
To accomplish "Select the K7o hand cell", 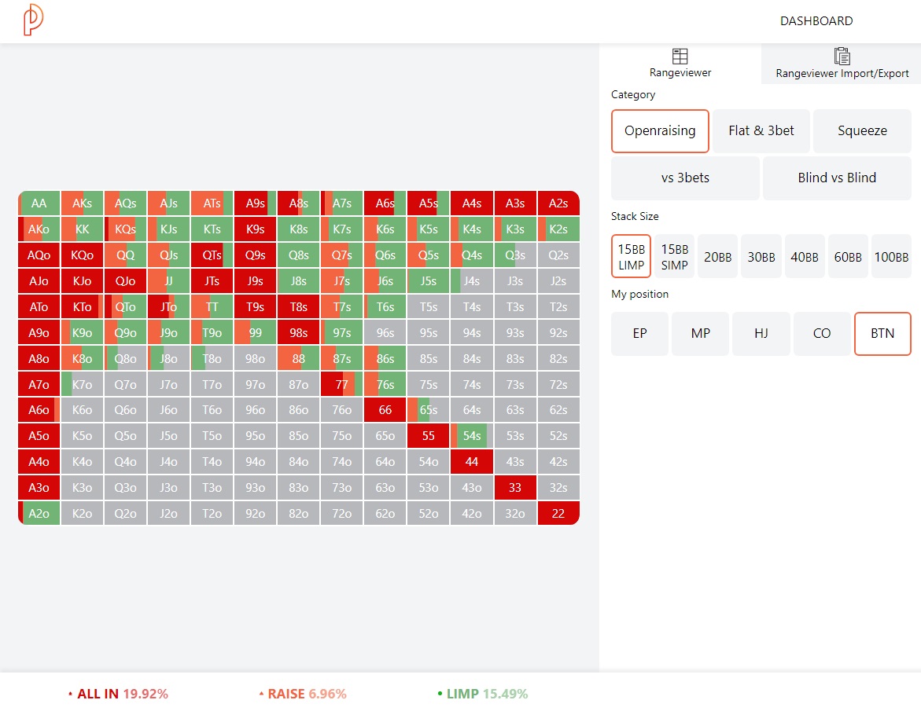I will (83, 384).
